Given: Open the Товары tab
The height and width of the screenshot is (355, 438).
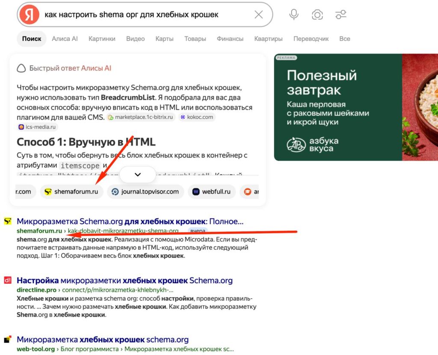Looking at the screenshot, I should (195, 39).
